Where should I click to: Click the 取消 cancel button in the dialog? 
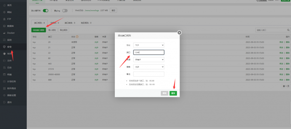point(165,93)
